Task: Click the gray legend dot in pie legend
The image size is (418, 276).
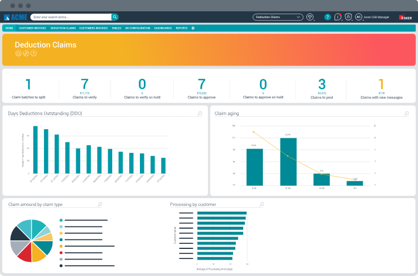Action: (61, 259)
